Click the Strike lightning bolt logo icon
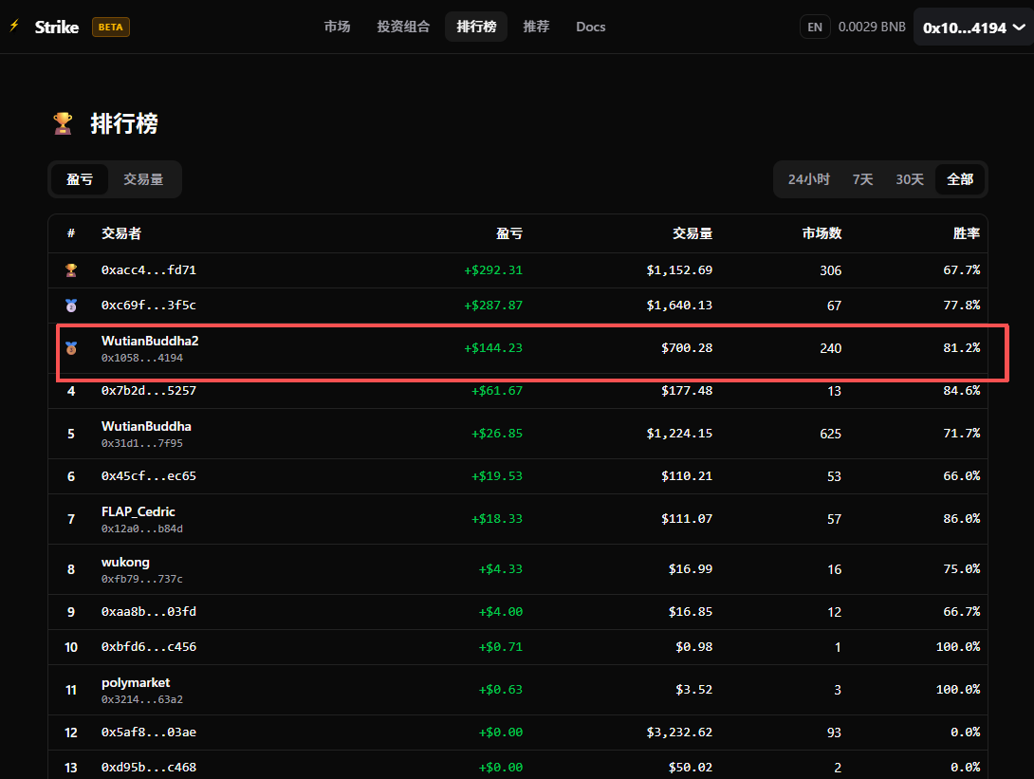Image resolution: width=1034 pixels, height=779 pixels. (x=14, y=27)
